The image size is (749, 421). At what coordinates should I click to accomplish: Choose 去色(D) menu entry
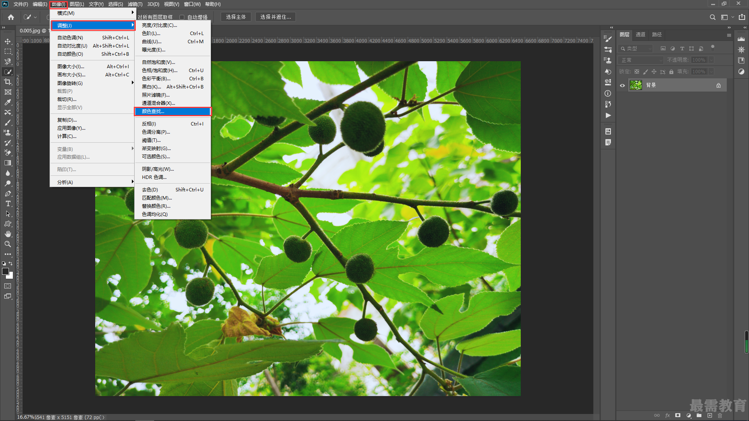tap(173, 190)
